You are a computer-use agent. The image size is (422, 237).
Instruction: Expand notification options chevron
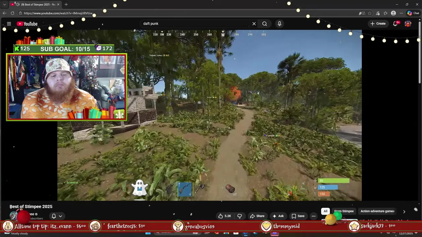[x=60, y=216]
